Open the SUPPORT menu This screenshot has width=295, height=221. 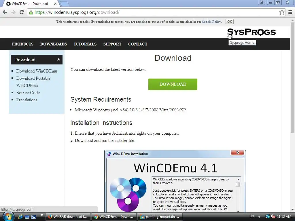[x=112, y=44]
